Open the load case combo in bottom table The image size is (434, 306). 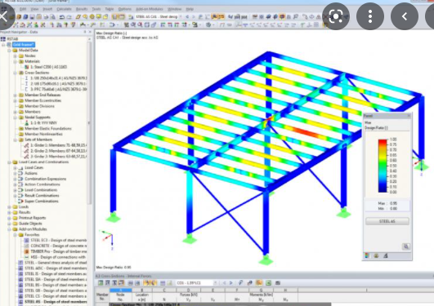click(x=196, y=283)
